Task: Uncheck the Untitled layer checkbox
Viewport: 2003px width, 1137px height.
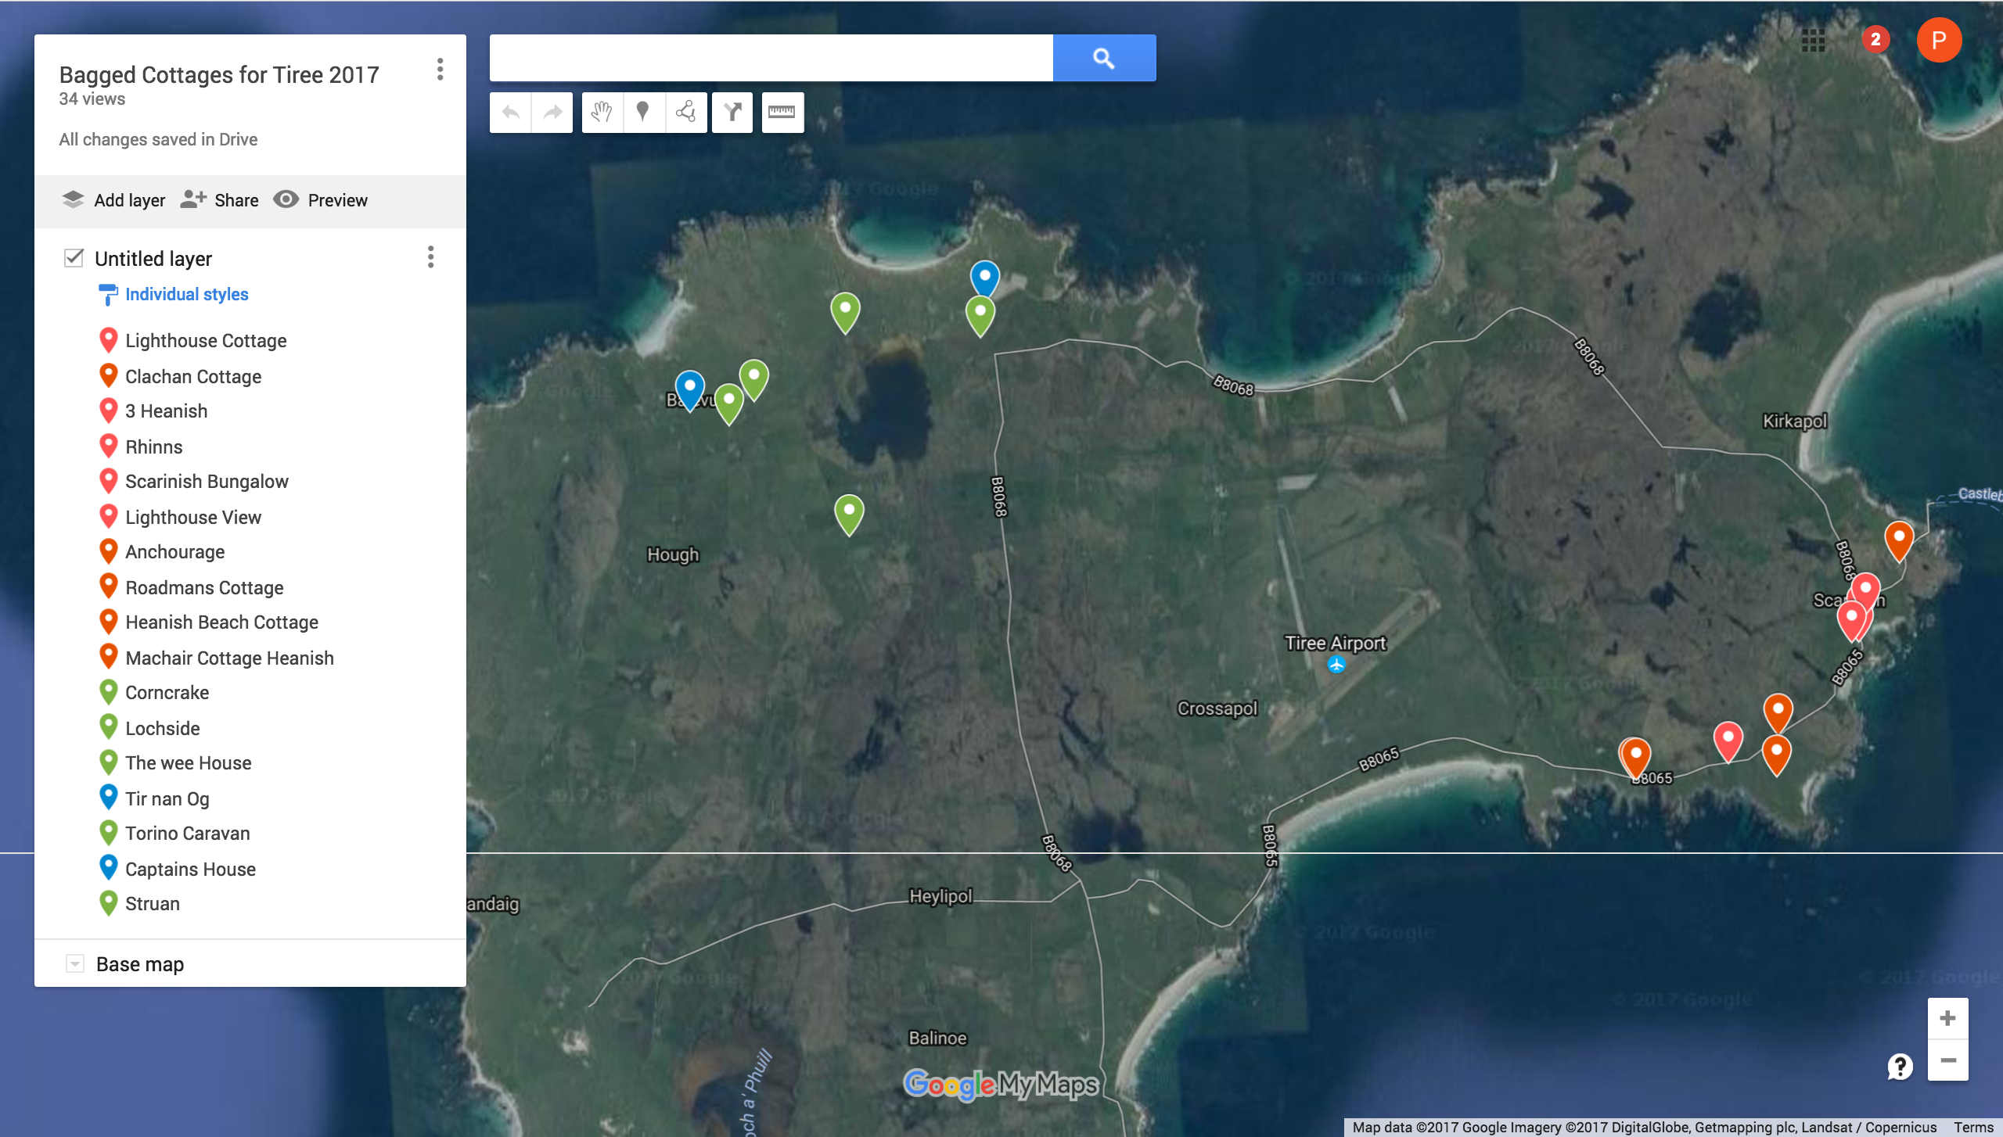Action: 74,257
